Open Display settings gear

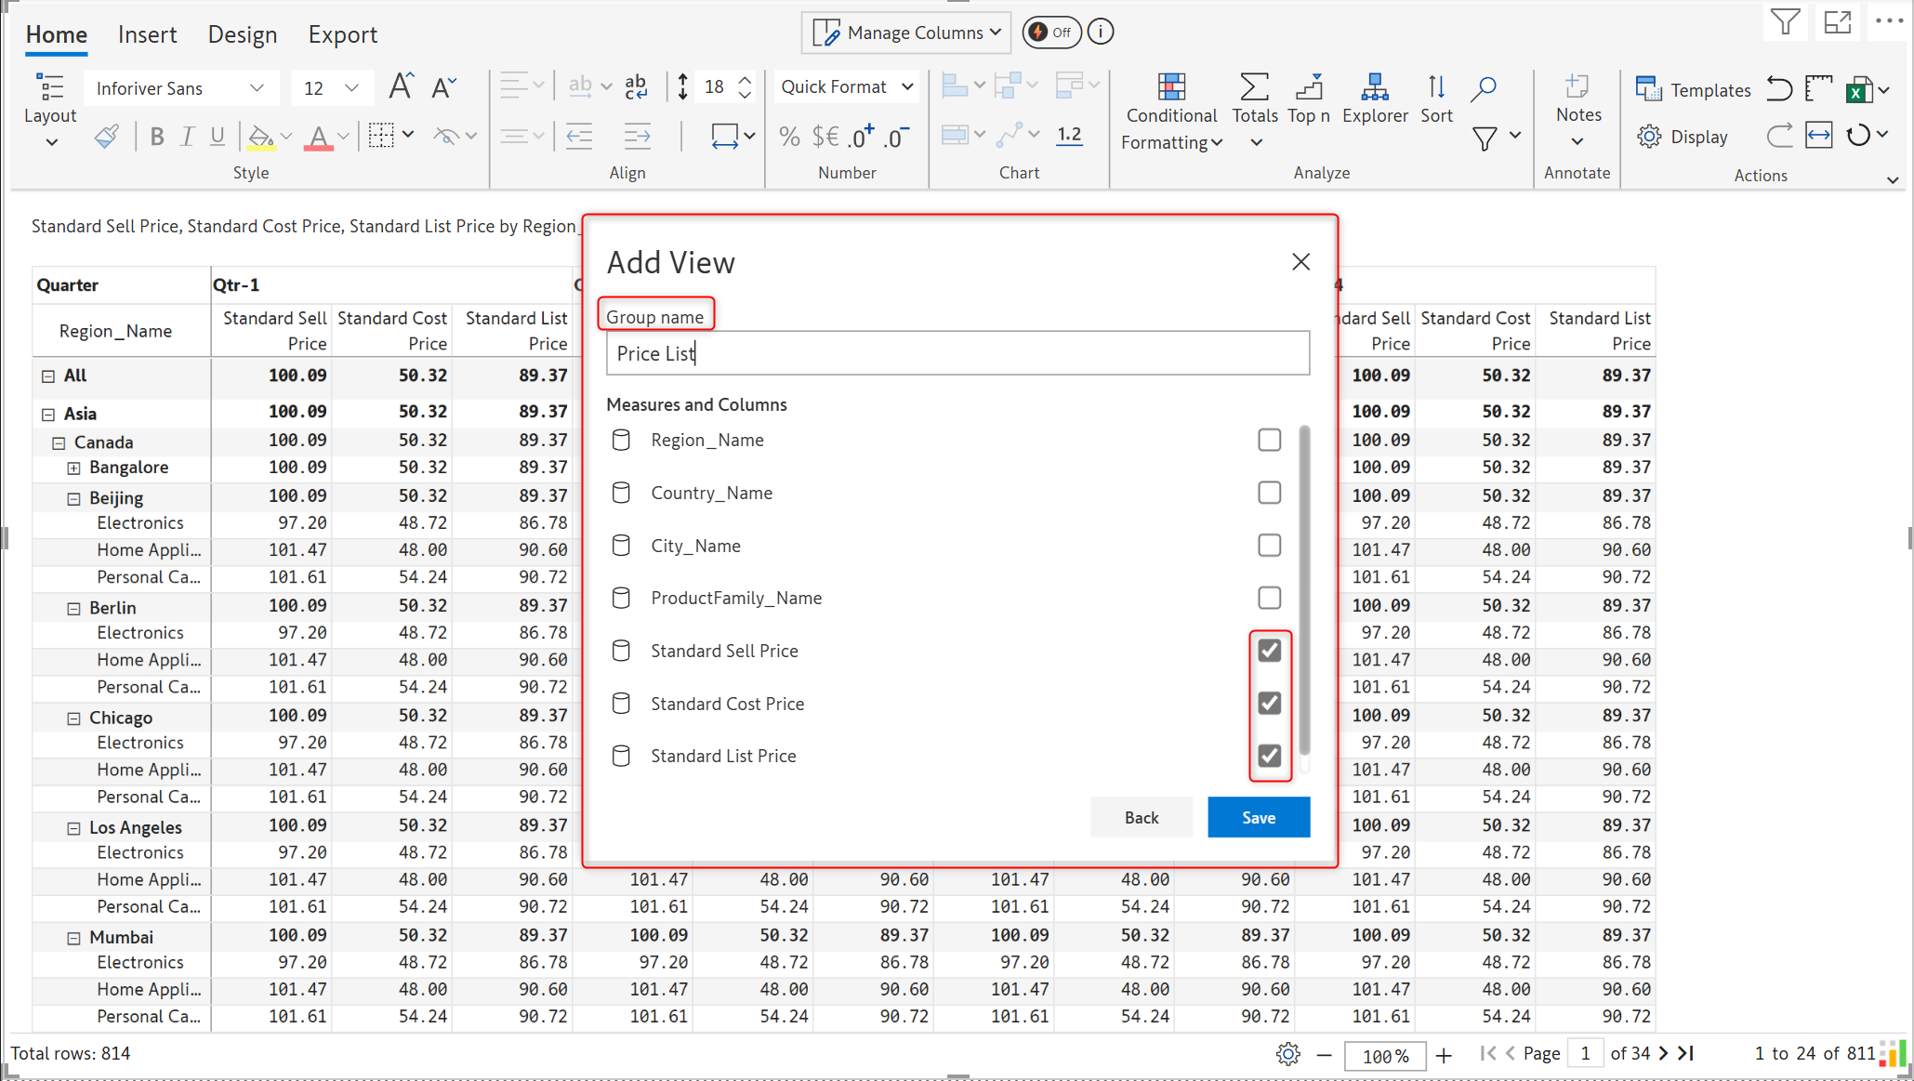click(1649, 137)
